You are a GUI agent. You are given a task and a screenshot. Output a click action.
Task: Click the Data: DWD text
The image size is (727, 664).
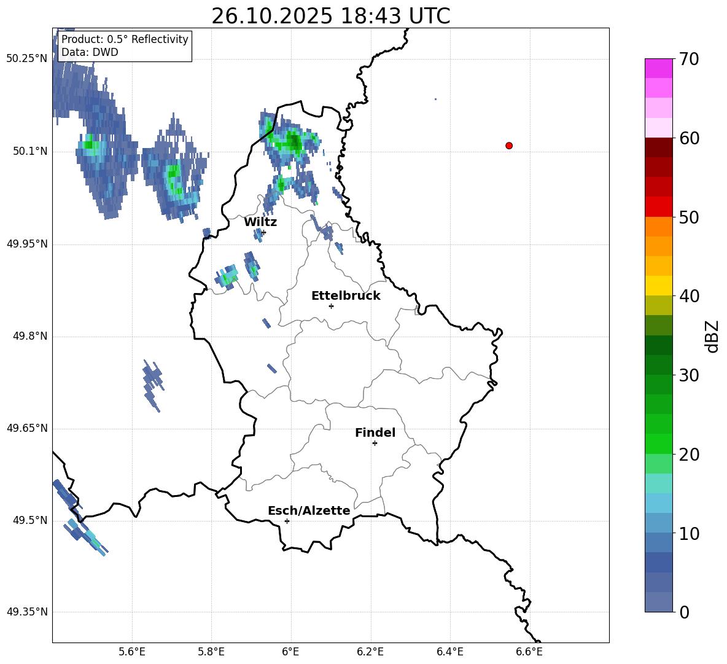pos(90,52)
